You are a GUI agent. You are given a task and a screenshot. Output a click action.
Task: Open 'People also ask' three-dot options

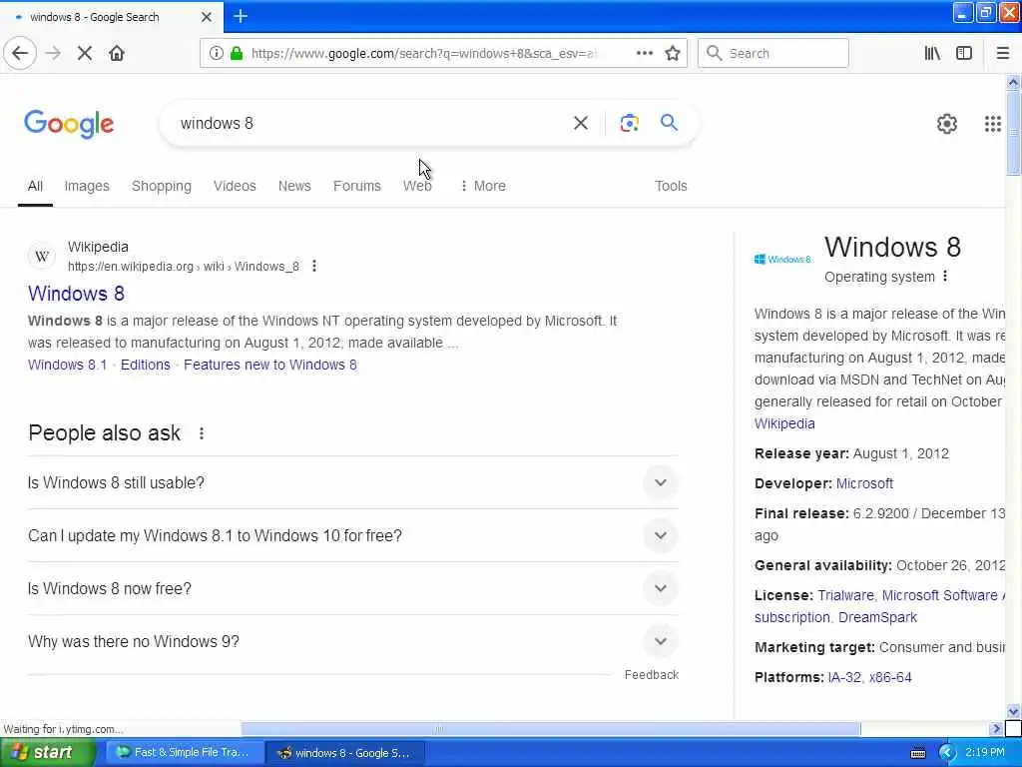pyautogui.click(x=202, y=433)
